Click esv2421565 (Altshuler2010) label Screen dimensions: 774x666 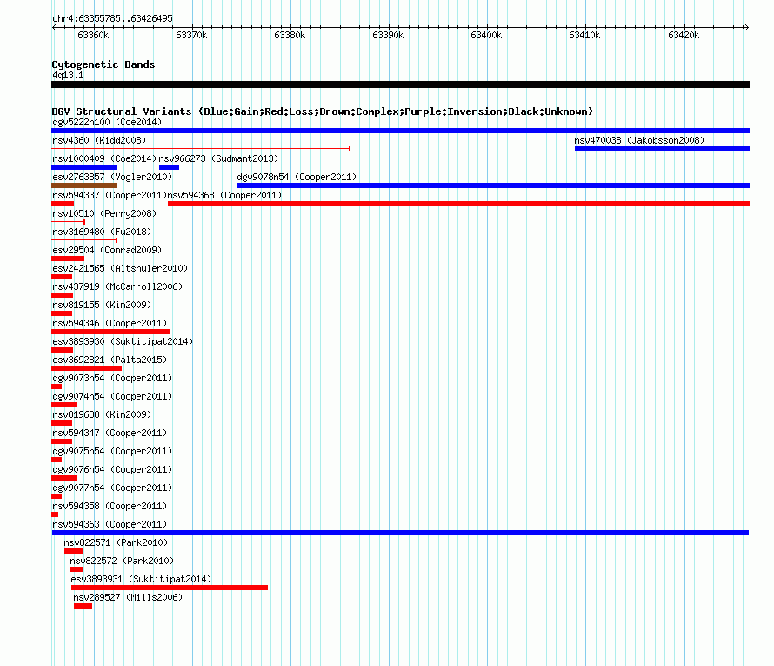tap(120, 268)
